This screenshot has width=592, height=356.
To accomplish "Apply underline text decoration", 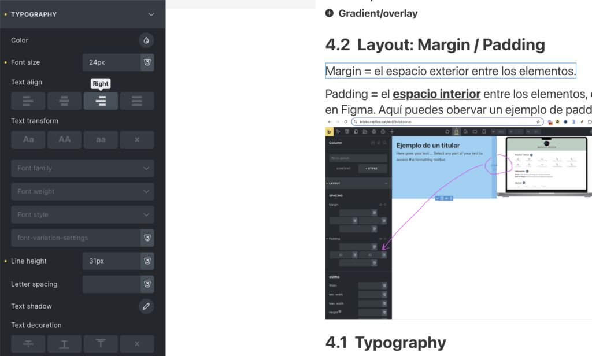I will tap(64, 344).
